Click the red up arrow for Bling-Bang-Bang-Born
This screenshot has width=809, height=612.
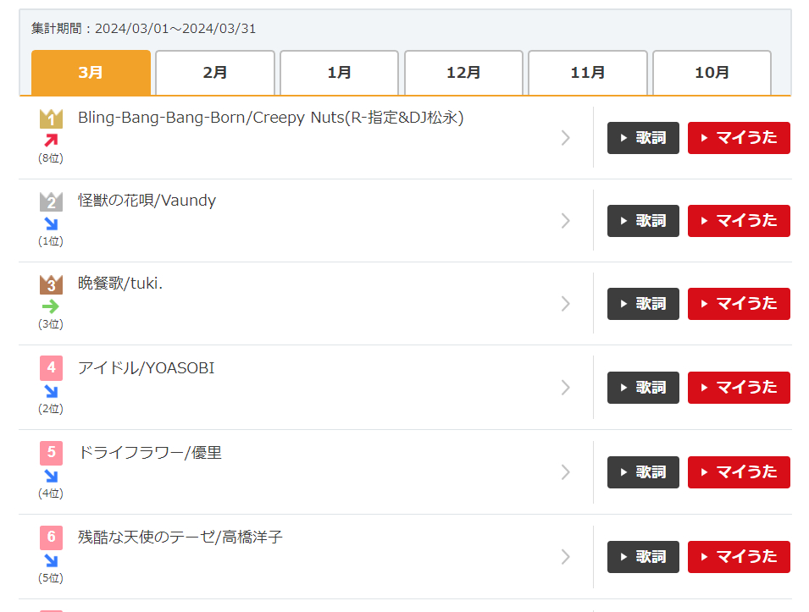click(x=51, y=140)
